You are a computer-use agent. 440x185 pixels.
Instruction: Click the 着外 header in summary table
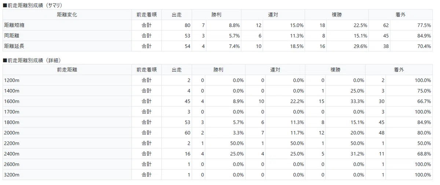tap(400, 15)
